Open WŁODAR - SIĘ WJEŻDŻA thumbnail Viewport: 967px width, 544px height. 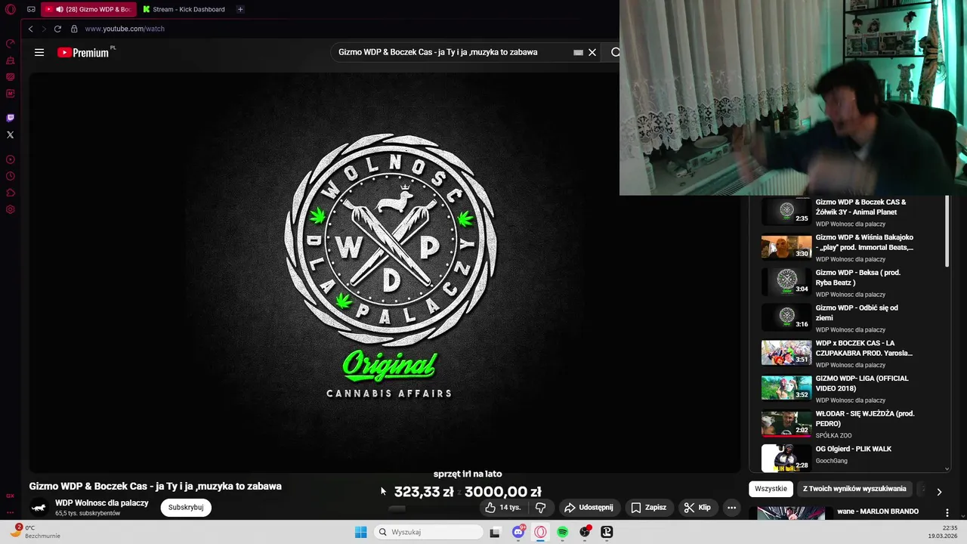pos(786,423)
